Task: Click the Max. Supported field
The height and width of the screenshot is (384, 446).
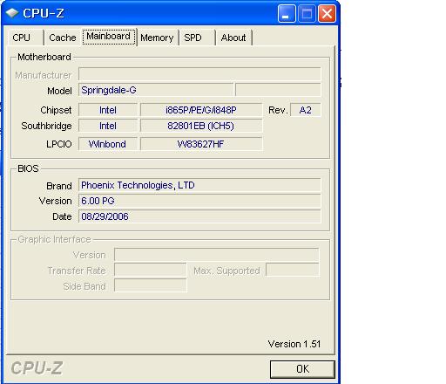Action: (x=293, y=270)
